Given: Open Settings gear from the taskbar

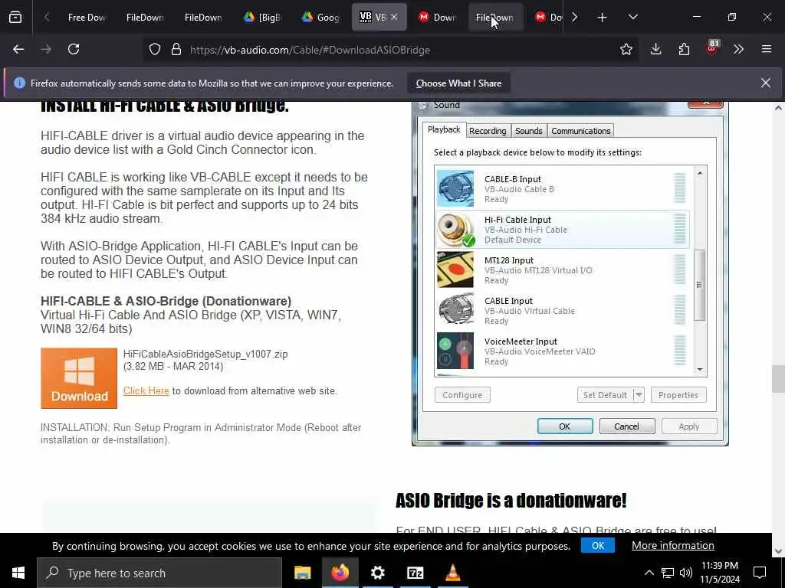Looking at the screenshot, I should (x=377, y=573).
